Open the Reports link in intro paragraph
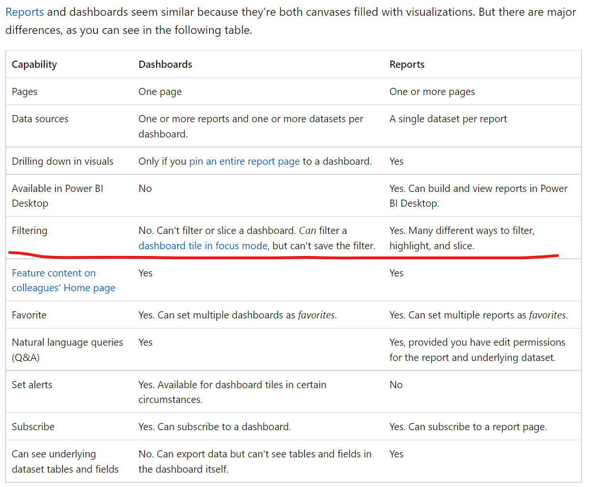589x487 pixels. tap(24, 12)
